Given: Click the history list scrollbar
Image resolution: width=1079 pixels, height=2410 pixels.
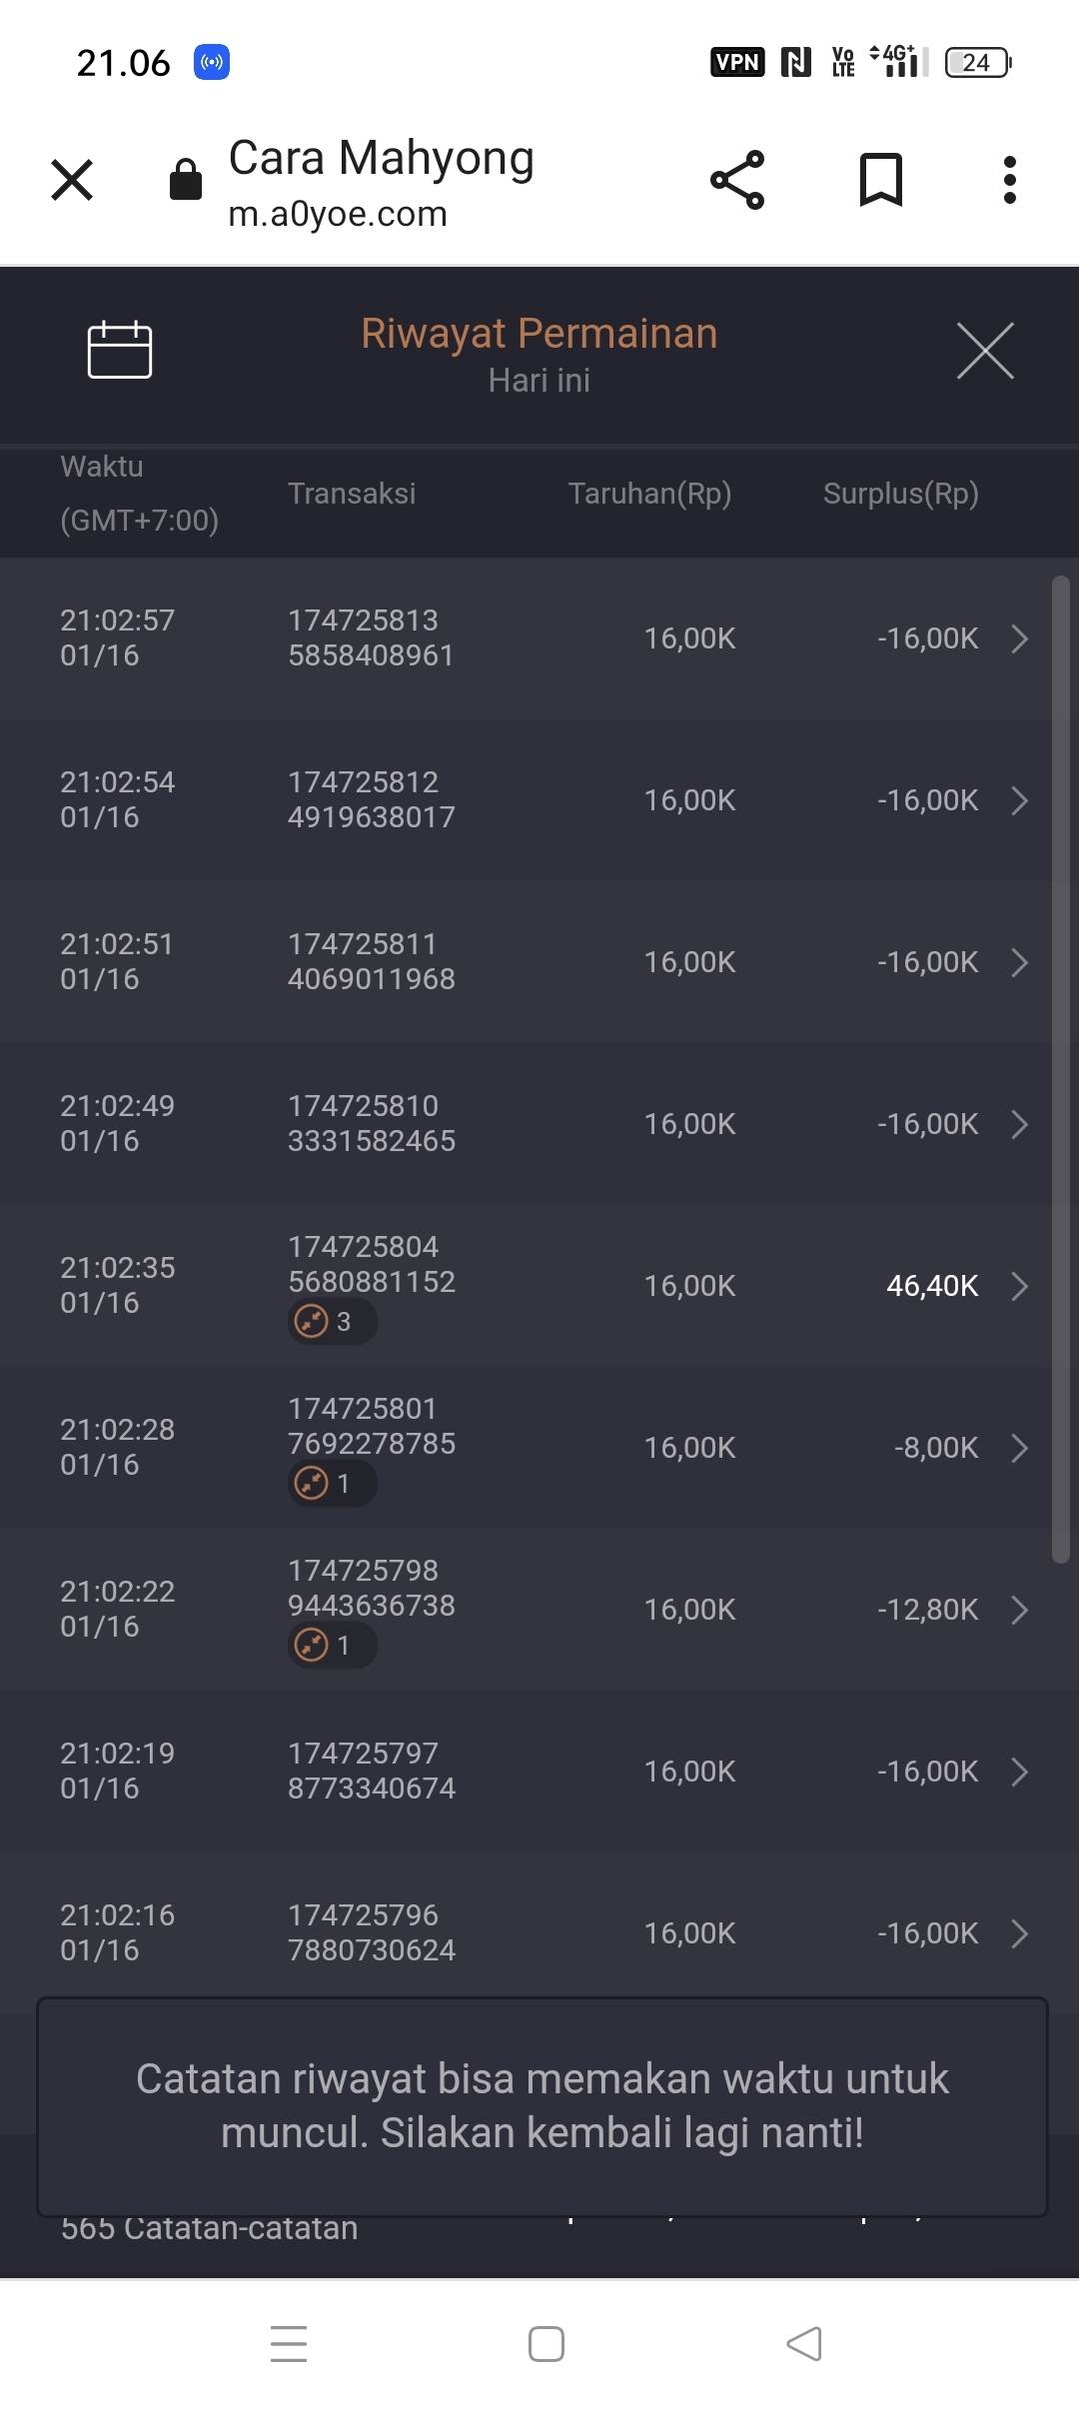Looking at the screenshot, I should click(1060, 1069).
